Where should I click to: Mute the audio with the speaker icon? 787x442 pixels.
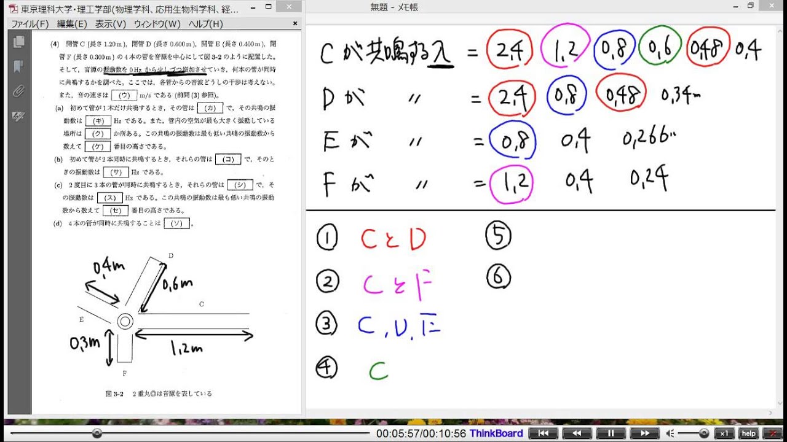pos(670,433)
